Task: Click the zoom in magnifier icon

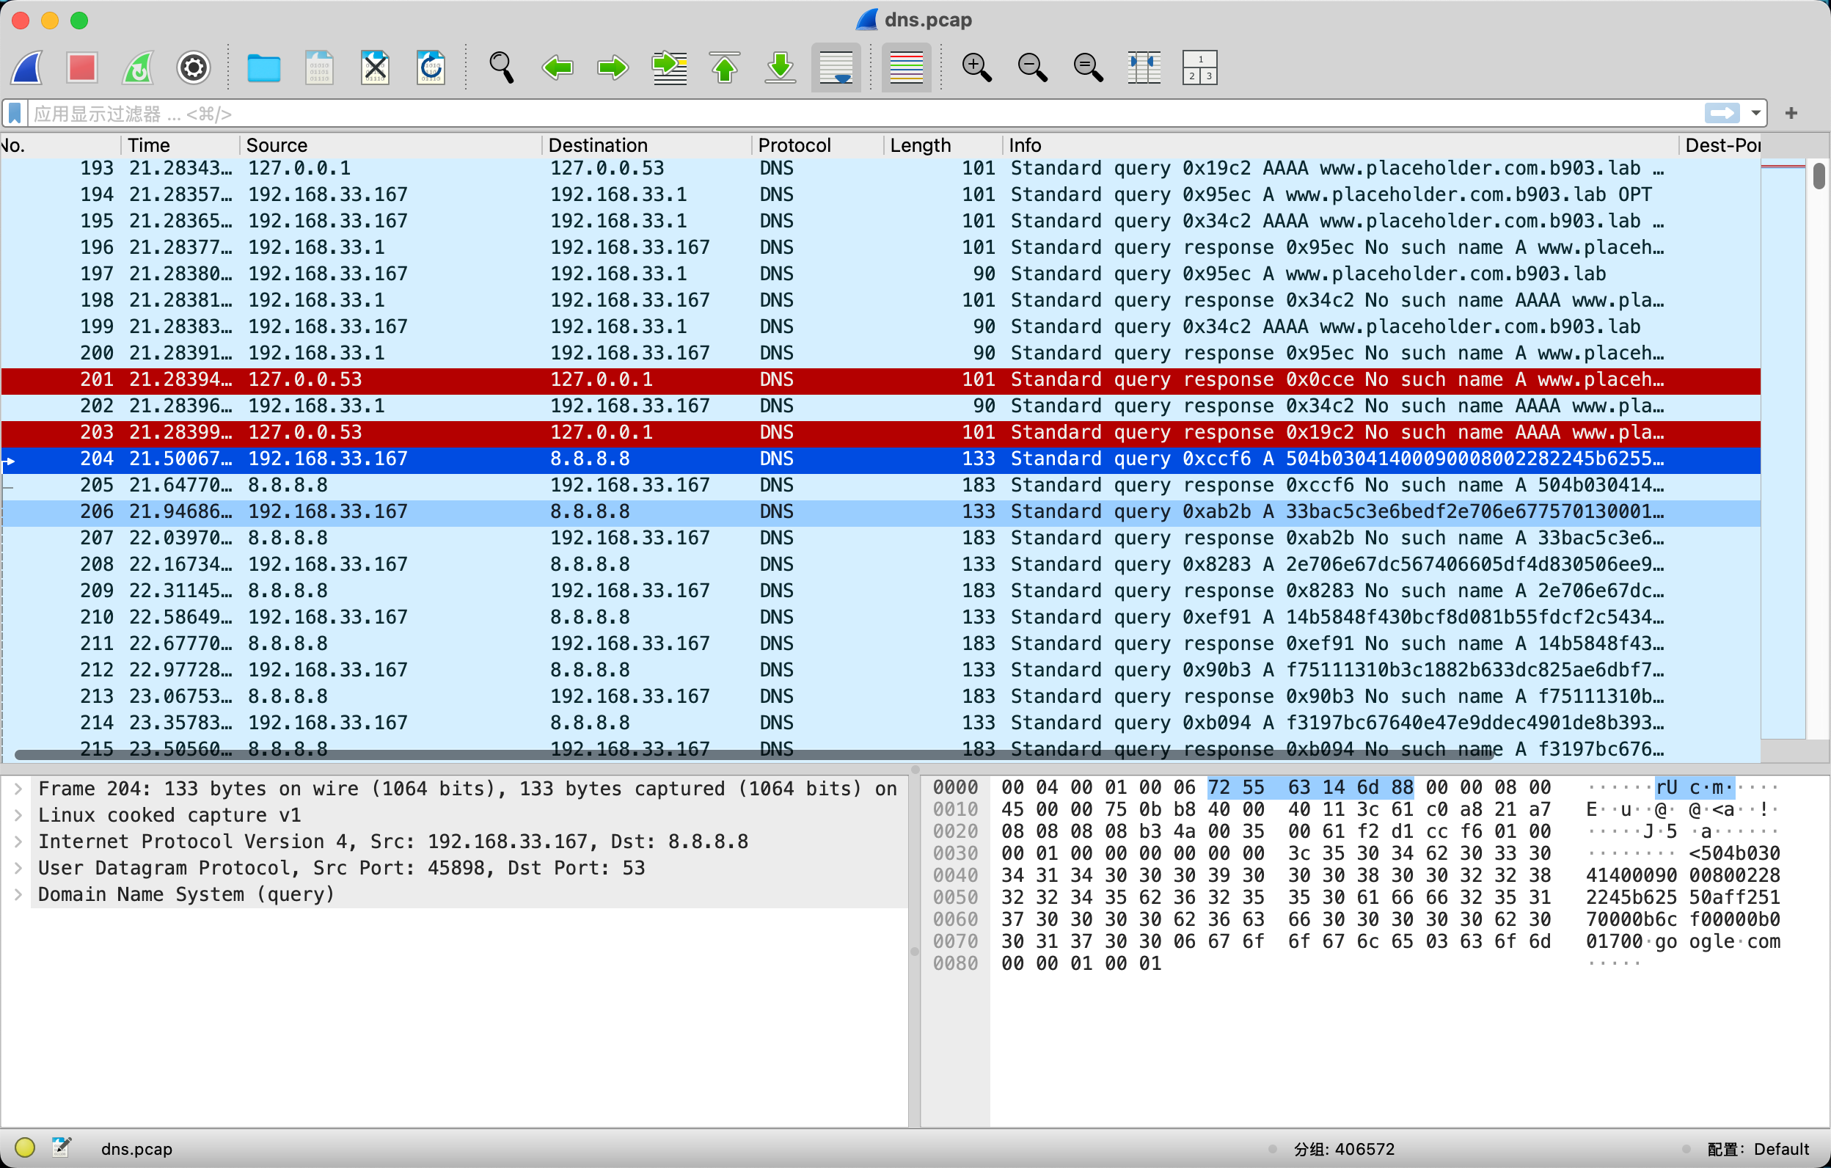Action: (976, 67)
